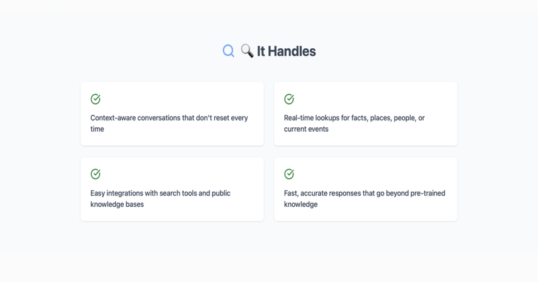
Task: Click the green check icon above Easy integrations
Action: point(96,174)
